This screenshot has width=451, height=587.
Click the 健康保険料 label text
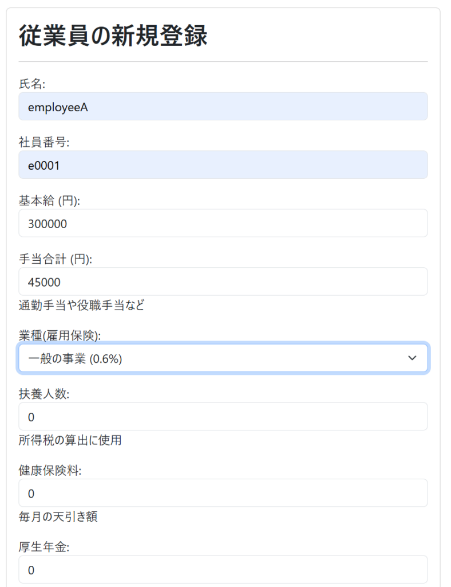[50, 471]
